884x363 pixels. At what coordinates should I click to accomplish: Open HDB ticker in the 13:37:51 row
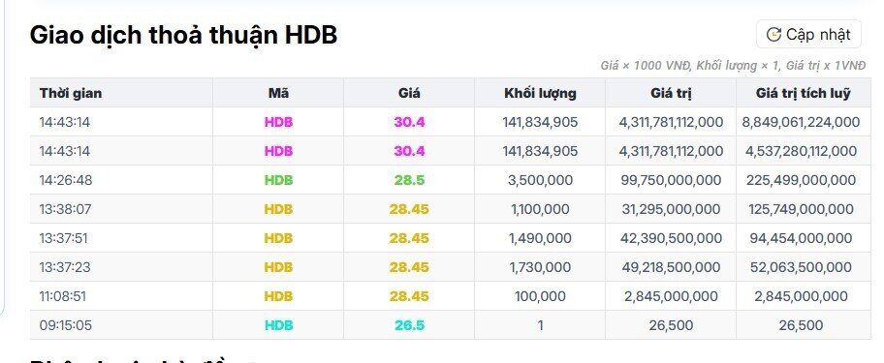coord(278,239)
